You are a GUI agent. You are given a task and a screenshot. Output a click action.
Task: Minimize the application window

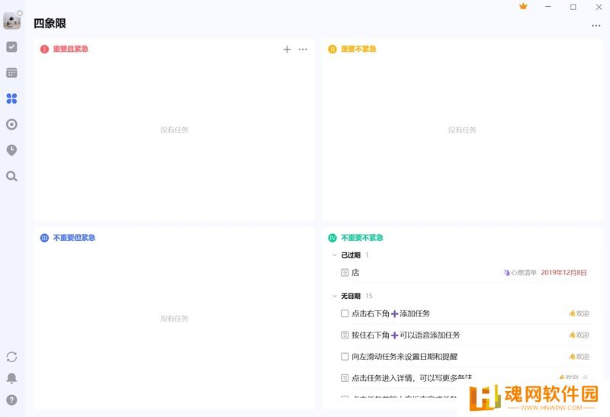pyautogui.click(x=547, y=7)
